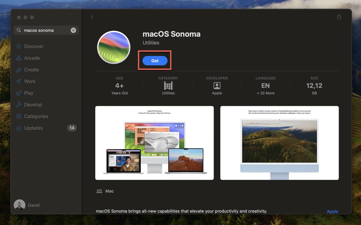Click the Utilities subtitle under the title
Viewport: 361px width, 225px height.
[151, 43]
